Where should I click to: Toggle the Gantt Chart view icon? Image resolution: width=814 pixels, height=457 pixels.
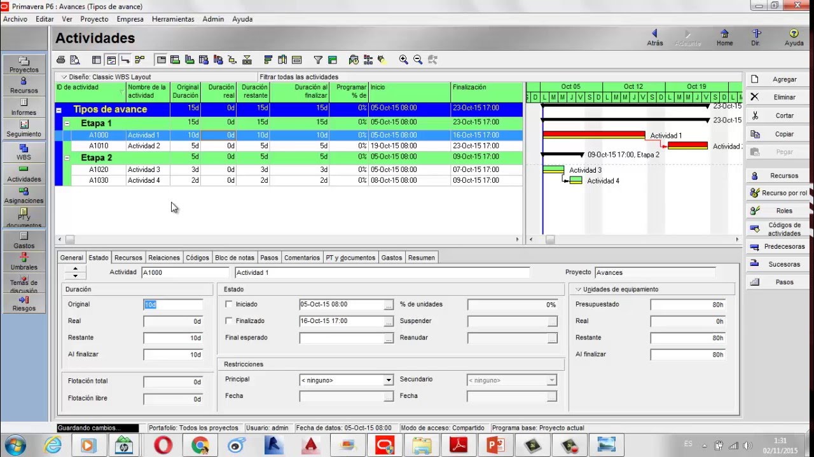[111, 60]
